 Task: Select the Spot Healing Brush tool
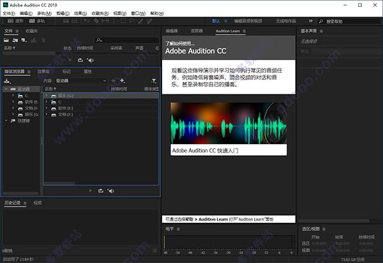tap(149, 21)
